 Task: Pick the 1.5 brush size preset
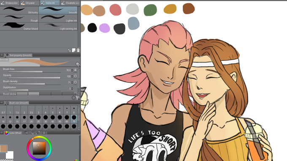click(x=17, y=110)
